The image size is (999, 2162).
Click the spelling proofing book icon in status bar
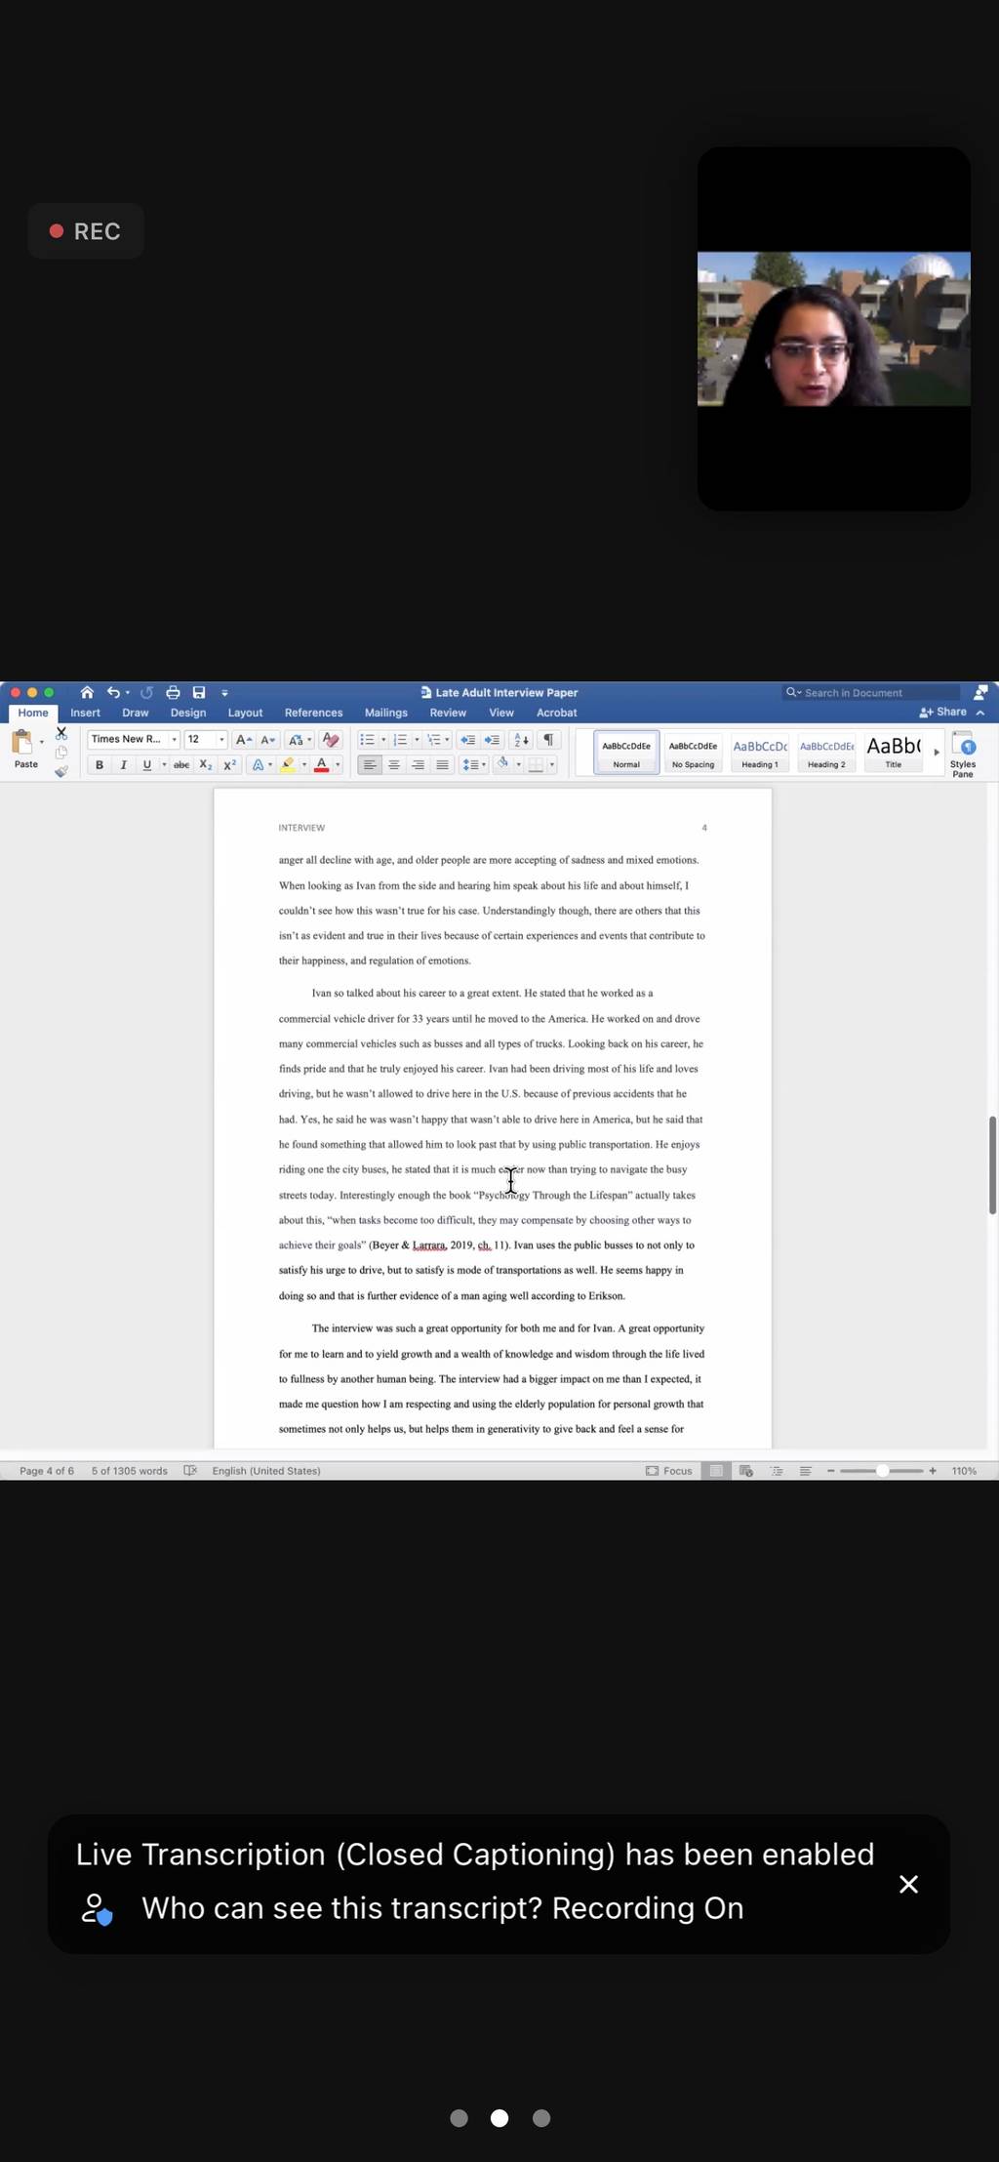190,1471
